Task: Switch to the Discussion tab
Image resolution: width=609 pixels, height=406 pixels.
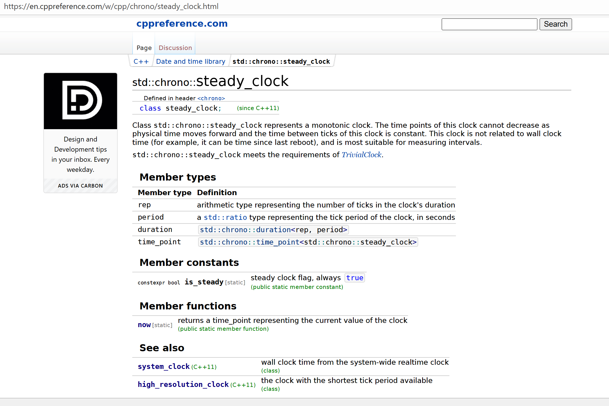Action: coord(175,48)
